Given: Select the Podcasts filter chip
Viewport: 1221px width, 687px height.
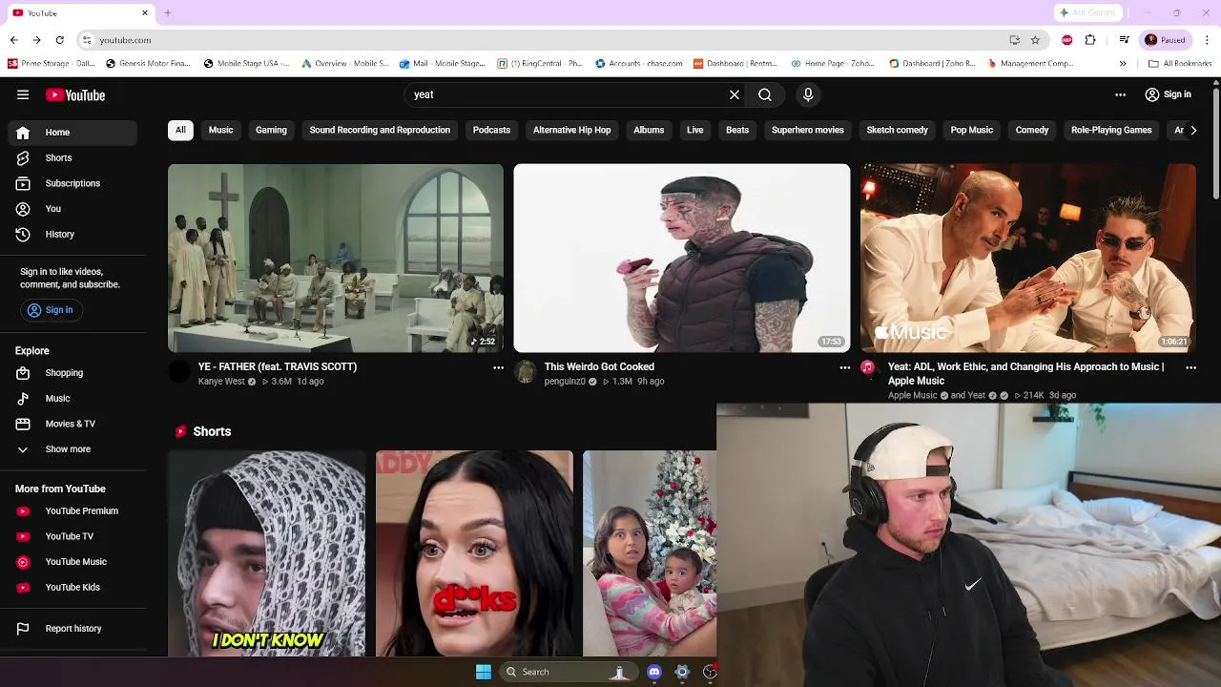Looking at the screenshot, I should point(491,130).
